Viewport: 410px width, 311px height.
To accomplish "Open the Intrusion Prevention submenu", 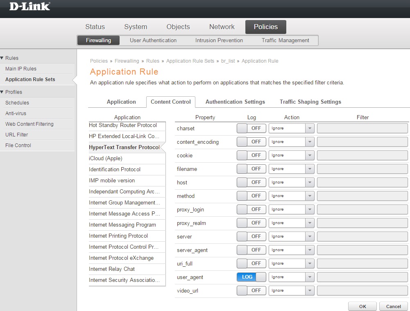I will [x=219, y=41].
